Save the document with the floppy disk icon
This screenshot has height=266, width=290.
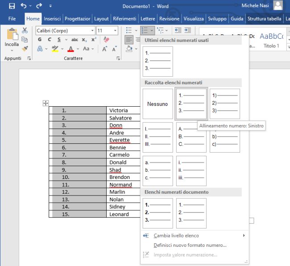pos(12,6)
